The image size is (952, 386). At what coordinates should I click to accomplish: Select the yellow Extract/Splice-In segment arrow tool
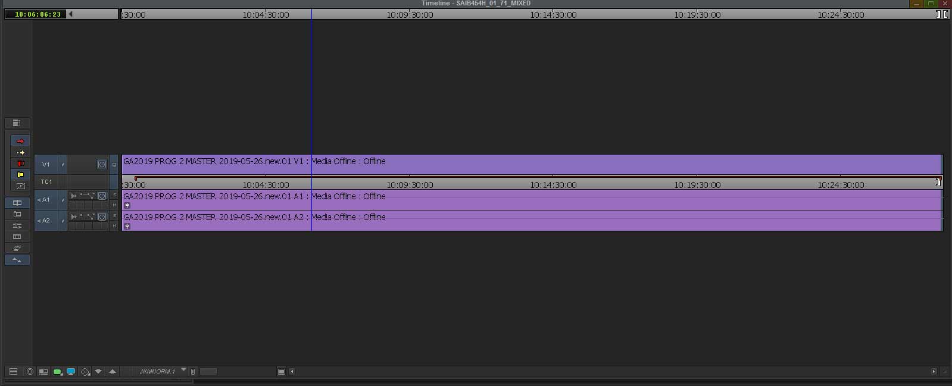pos(20,152)
